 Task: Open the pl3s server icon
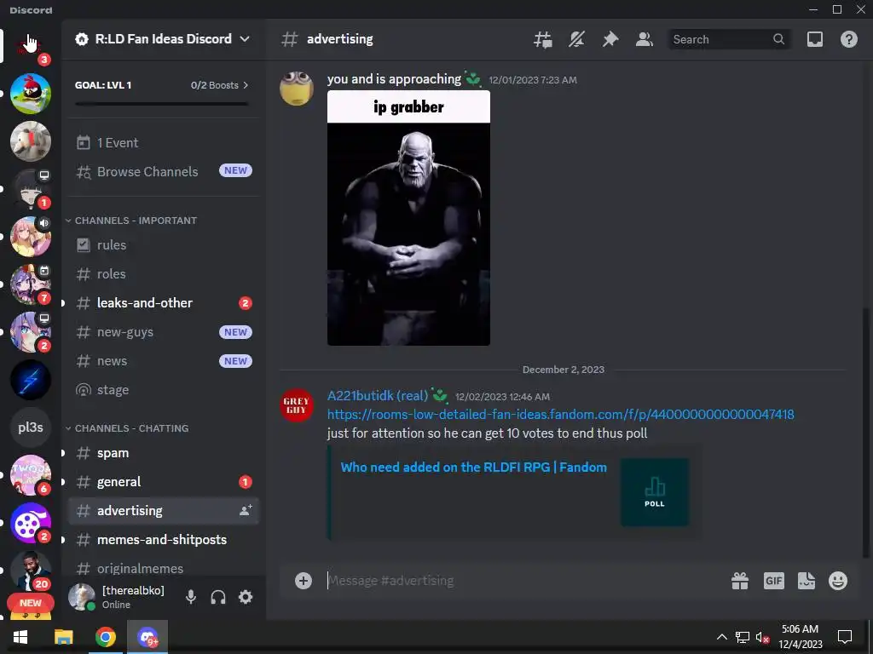tap(31, 427)
